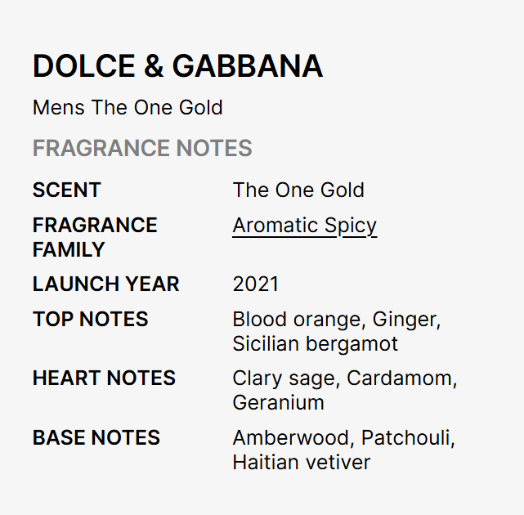Click the FRAGRANCE FAMILY label

(x=94, y=237)
